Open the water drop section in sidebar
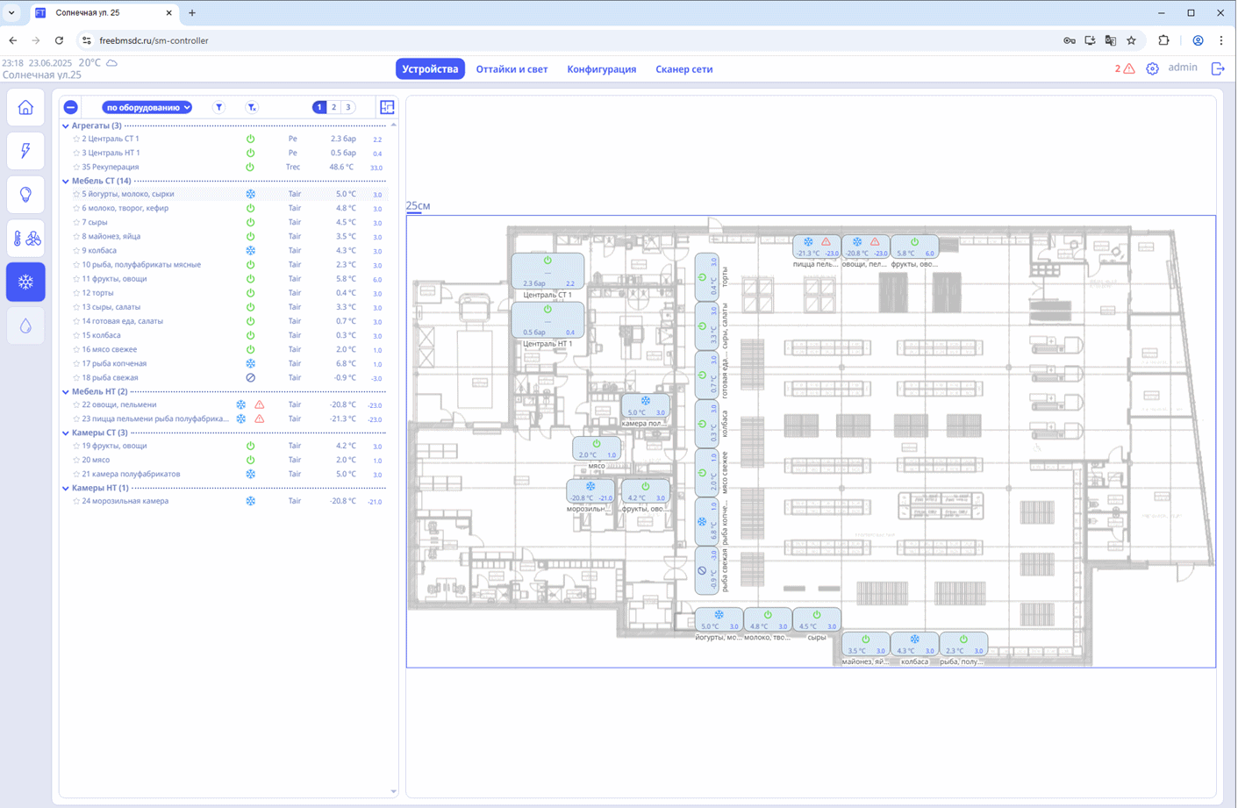The image size is (1238, 808). click(25, 325)
